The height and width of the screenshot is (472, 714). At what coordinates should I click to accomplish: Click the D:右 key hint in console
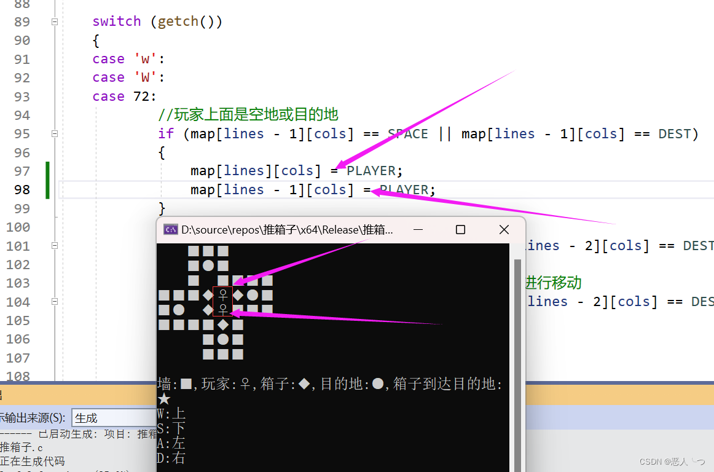point(171,458)
